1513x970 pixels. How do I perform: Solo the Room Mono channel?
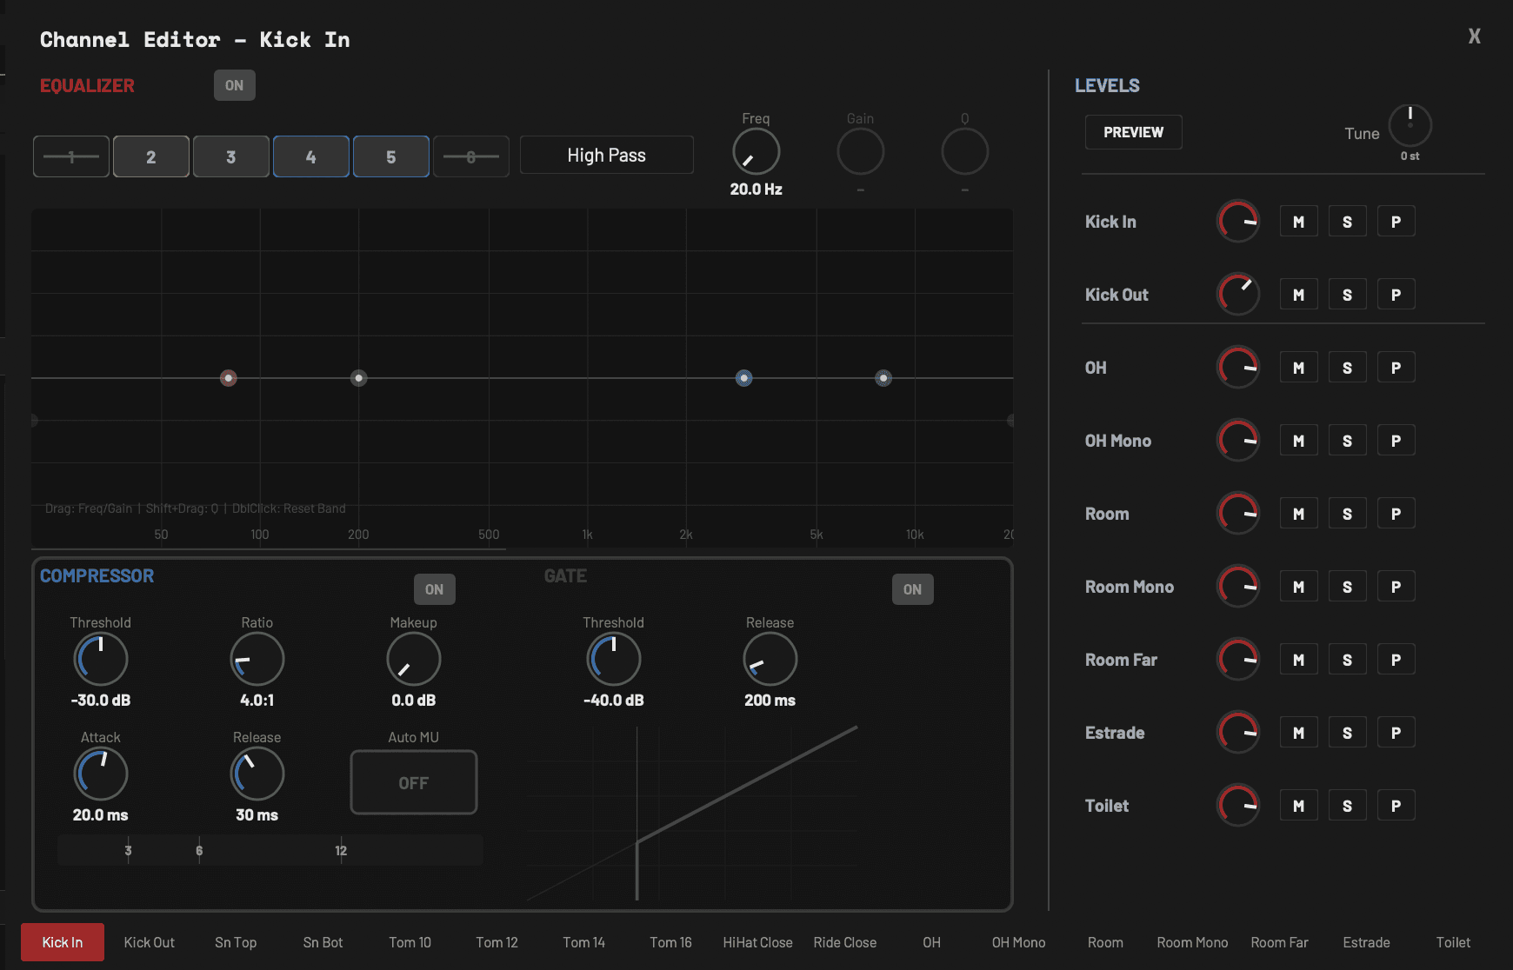[x=1347, y=587]
